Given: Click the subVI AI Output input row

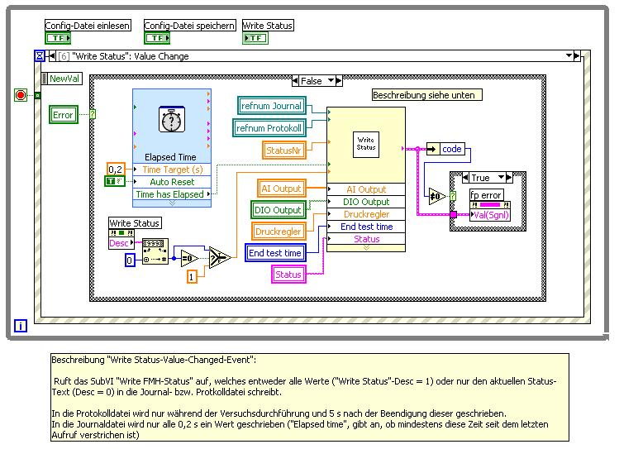Looking at the screenshot, I should click(366, 189).
